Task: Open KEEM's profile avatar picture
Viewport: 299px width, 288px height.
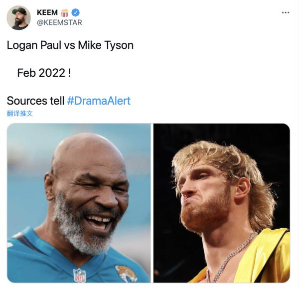Action: coord(18,18)
